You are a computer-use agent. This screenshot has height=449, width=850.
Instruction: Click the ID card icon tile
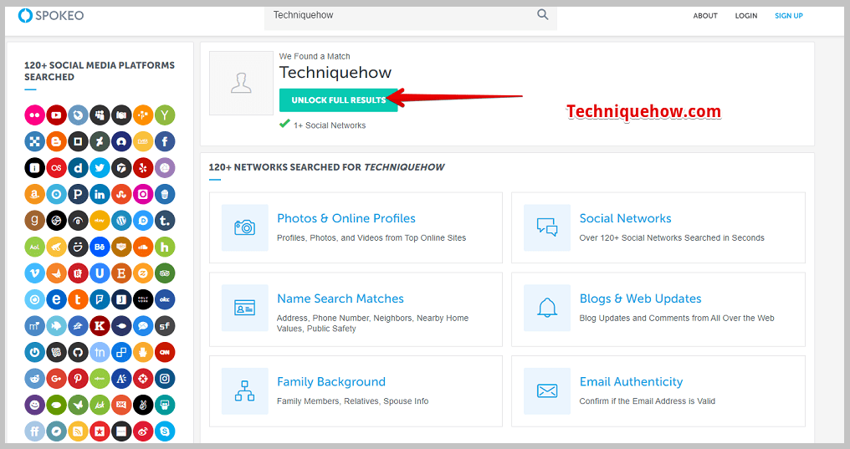pyautogui.click(x=244, y=308)
